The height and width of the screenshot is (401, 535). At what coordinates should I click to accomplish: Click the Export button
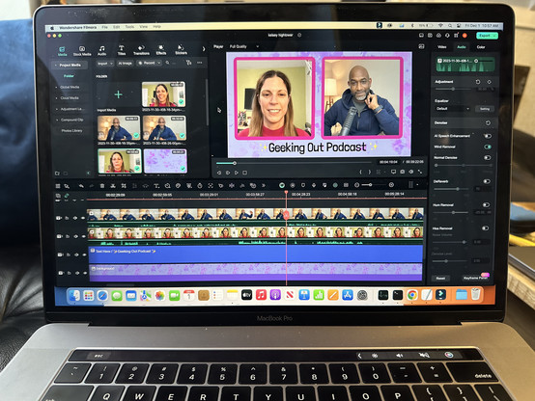click(487, 36)
